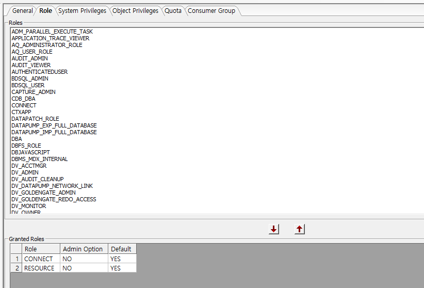The height and width of the screenshot is (288, 424).
Task: Select the DATAPUMP_EXP_FULL_DATABASE role
Action: click(x=54, y=125)
